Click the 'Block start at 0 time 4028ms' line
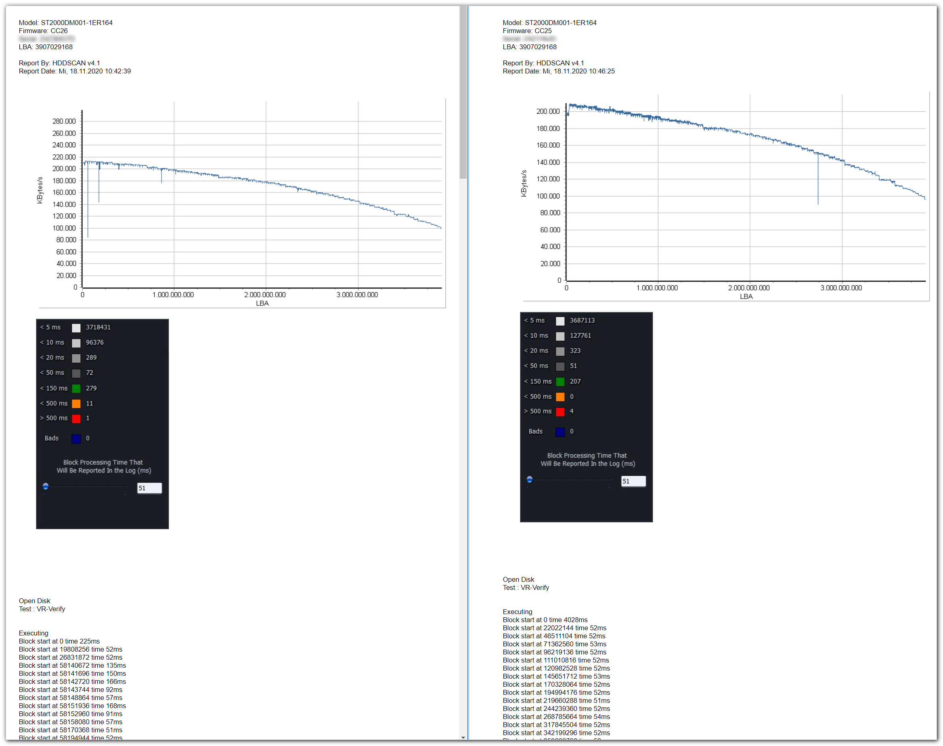The width and height of the screenshot is (943, 746). point(545,619)
